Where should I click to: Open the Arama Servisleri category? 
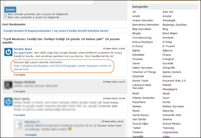tap(143, 21)
